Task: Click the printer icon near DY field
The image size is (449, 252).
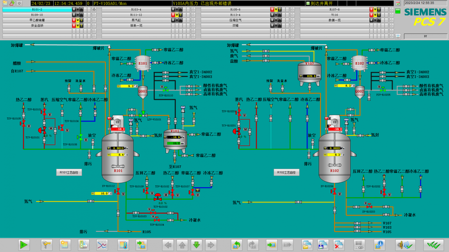Action: coord(398,36)
